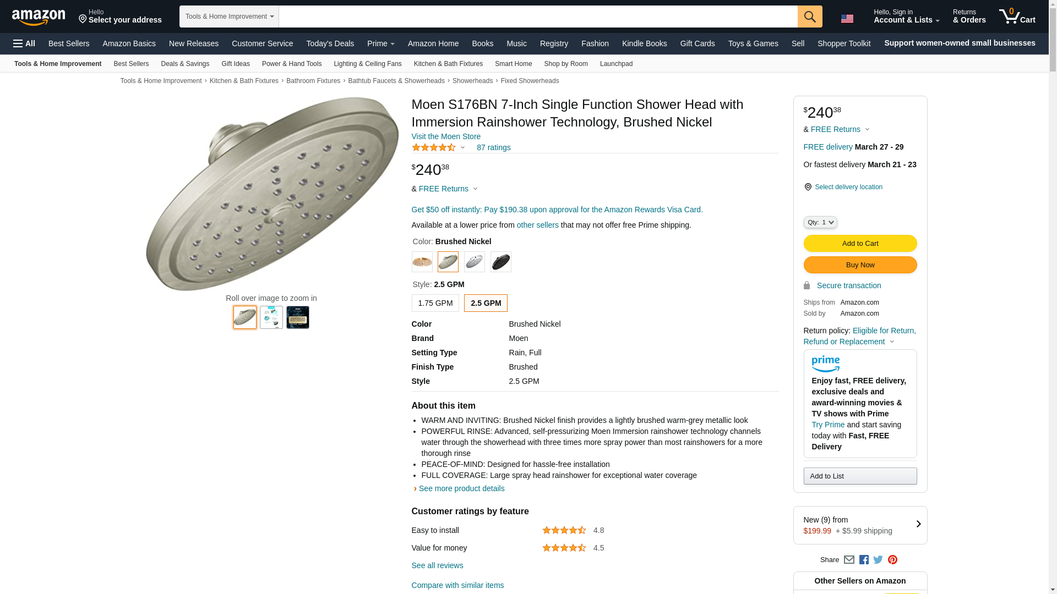Screen dimensions: 1057x594
Task: Click inside the search text field
Action: tap(537, 16)
